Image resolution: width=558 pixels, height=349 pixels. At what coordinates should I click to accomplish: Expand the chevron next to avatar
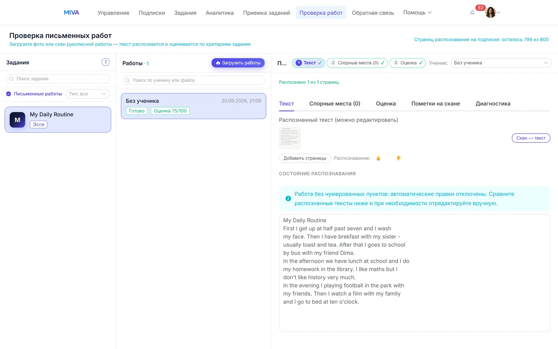tap(498, 13)
